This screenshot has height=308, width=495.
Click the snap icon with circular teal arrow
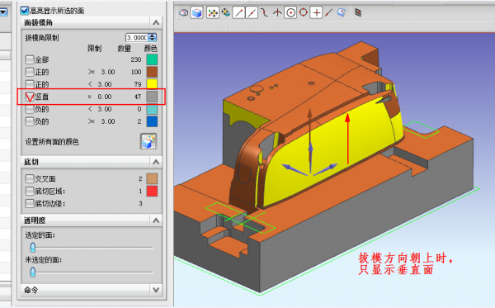[x=226, y=13]
